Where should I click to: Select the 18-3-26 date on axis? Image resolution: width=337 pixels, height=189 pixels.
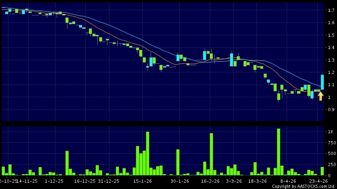click(257, 181)
